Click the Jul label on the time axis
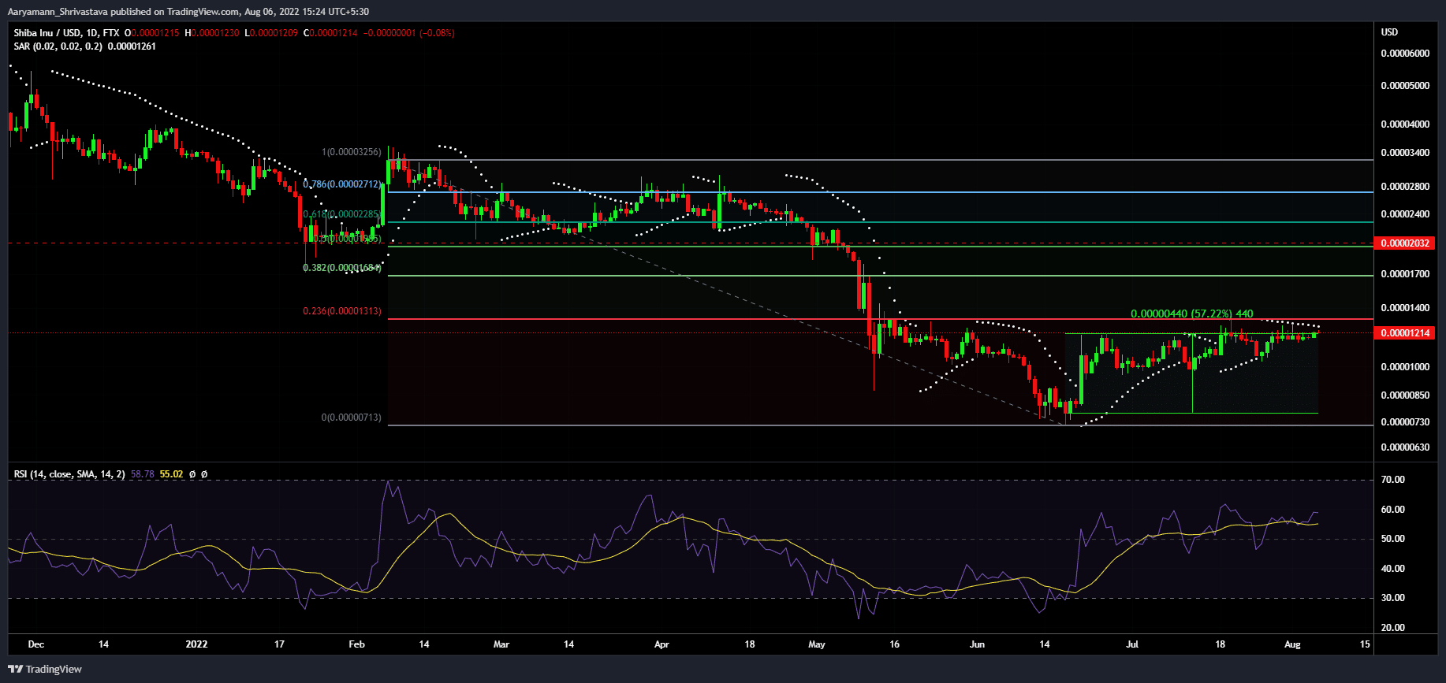 (1132, 644)
